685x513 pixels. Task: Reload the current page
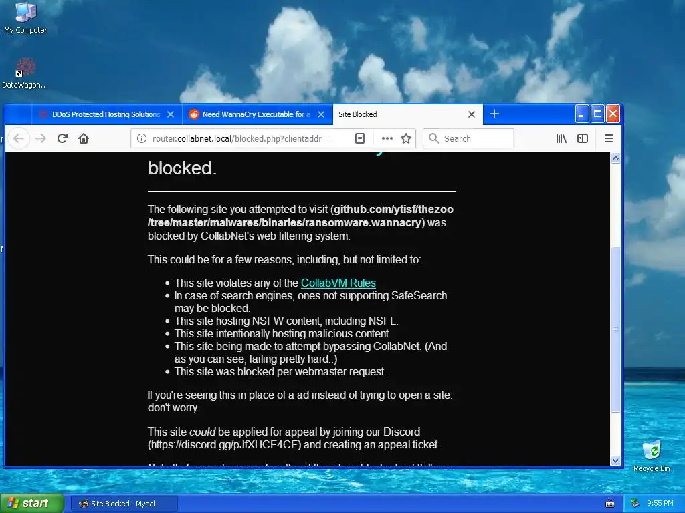tap(62, 138)
